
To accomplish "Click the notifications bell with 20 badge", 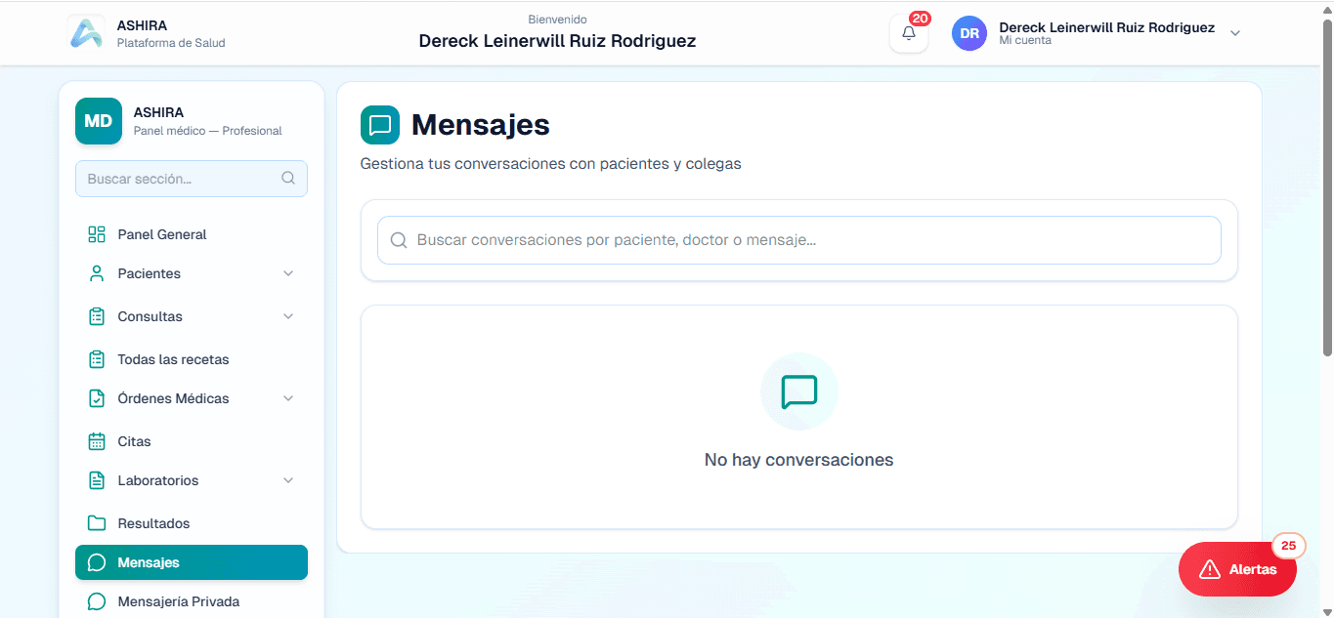I will coord(908,32).
